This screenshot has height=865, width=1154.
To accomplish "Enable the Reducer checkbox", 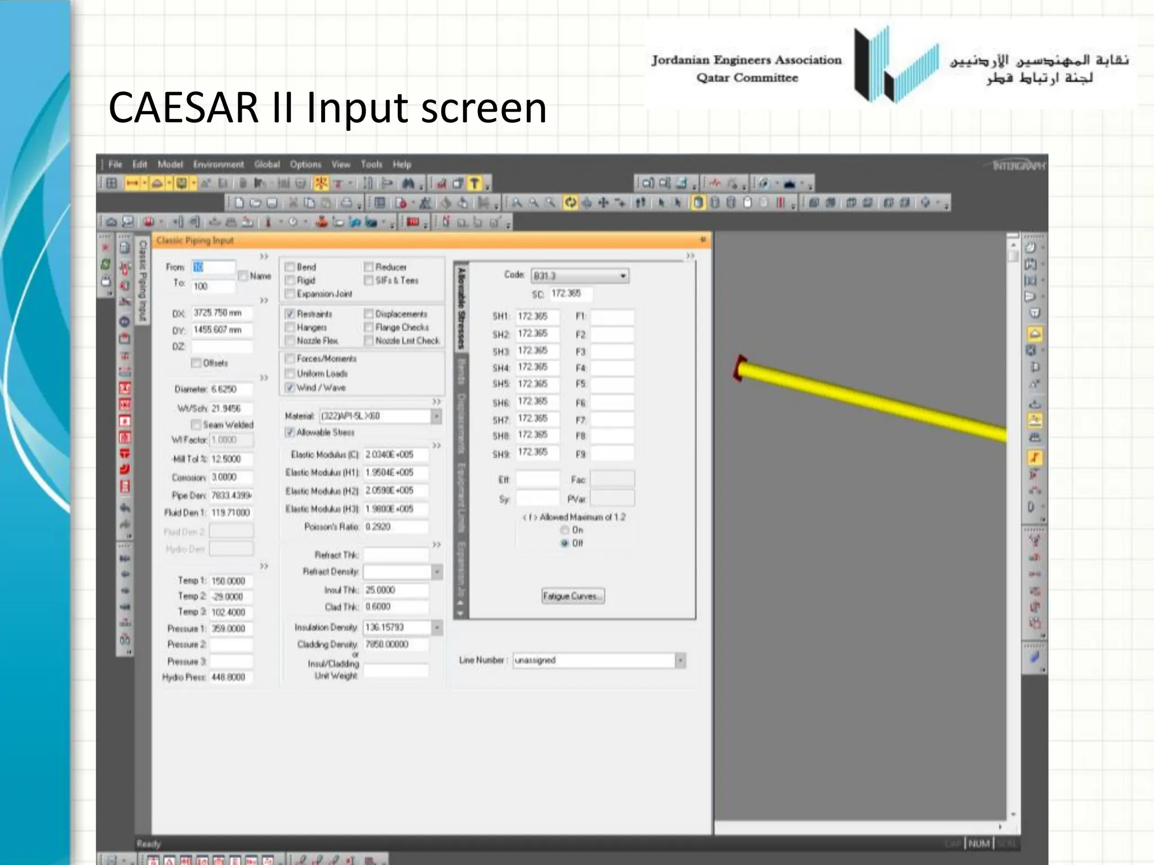I will tap(369, 267).
